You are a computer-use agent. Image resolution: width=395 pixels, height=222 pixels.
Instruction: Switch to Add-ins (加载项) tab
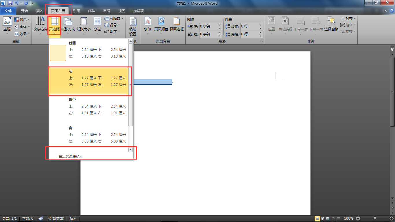[139, 11]
